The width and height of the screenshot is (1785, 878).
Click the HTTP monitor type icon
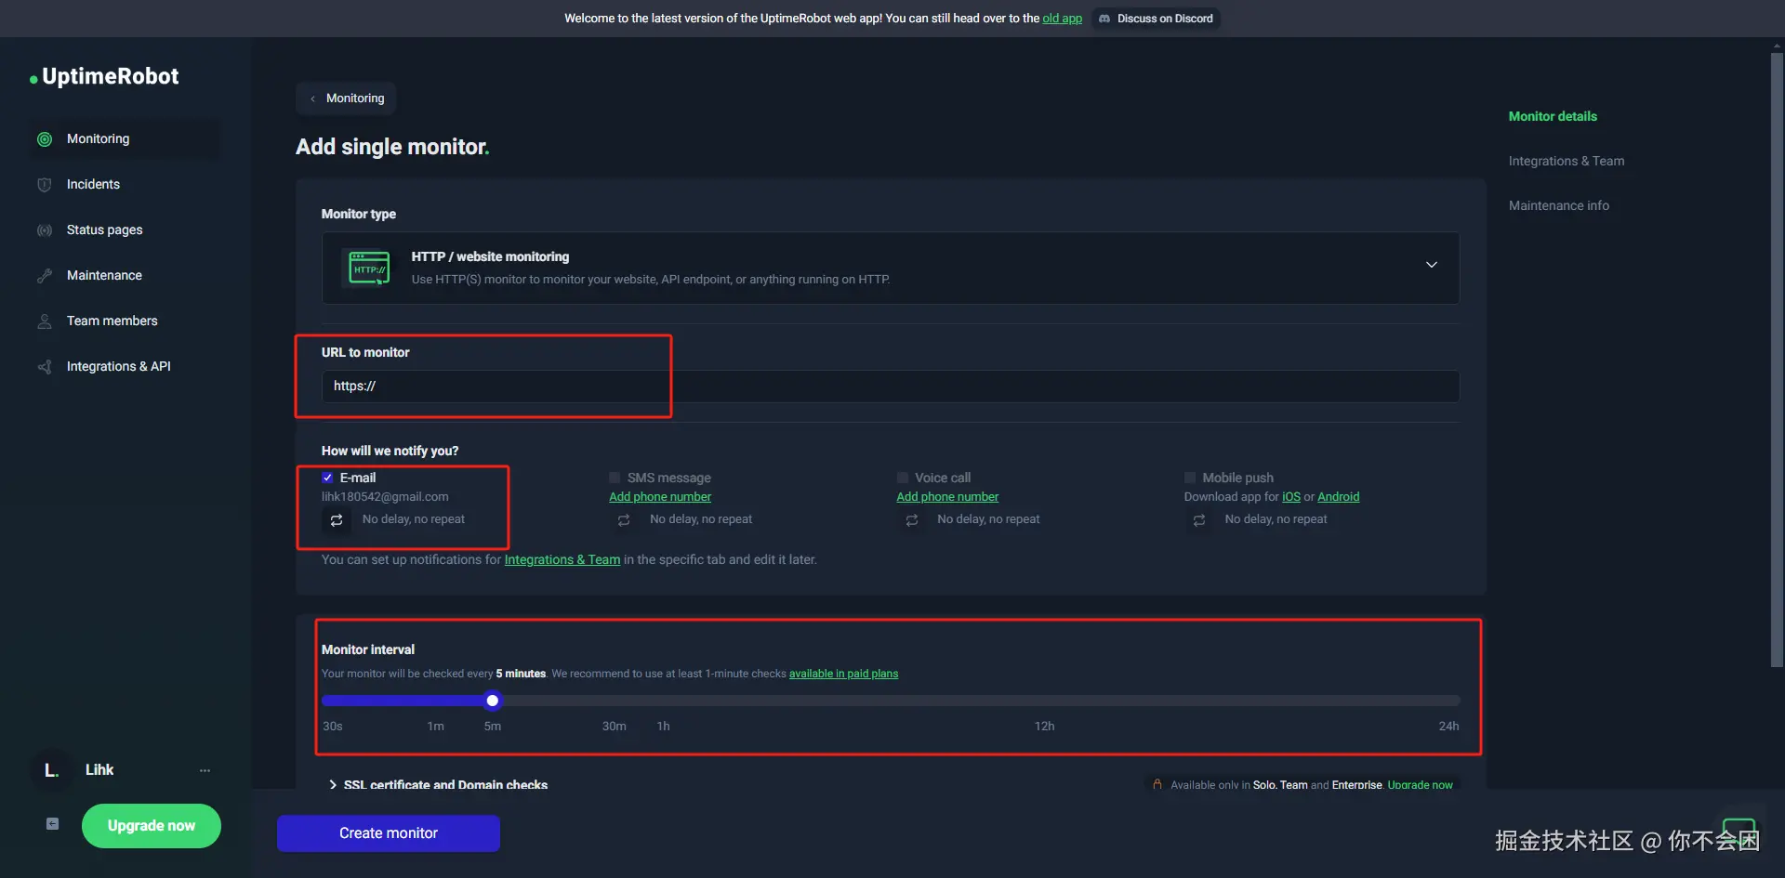(x=369, y=268)
